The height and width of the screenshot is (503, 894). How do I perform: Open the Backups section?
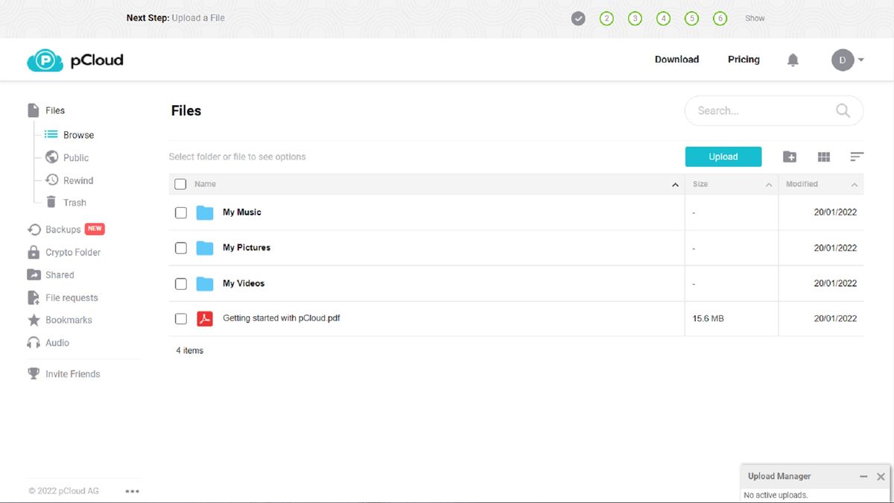pos(62,229)
